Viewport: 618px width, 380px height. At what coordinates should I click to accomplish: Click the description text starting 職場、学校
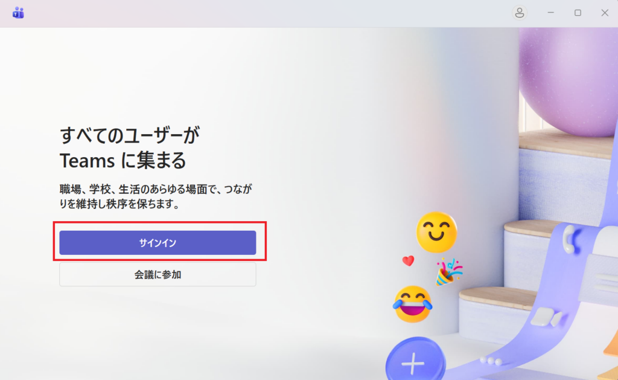click(156, 196)
